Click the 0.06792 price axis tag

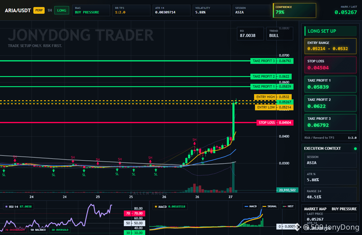(x=285, y=61)
